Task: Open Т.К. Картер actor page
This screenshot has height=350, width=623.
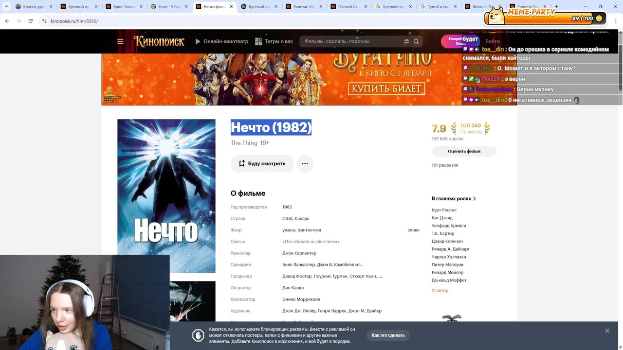Action: click(442, 233)
